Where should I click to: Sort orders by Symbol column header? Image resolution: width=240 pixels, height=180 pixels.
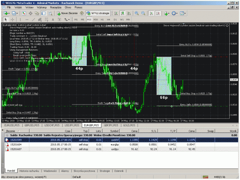coord(111,131)
